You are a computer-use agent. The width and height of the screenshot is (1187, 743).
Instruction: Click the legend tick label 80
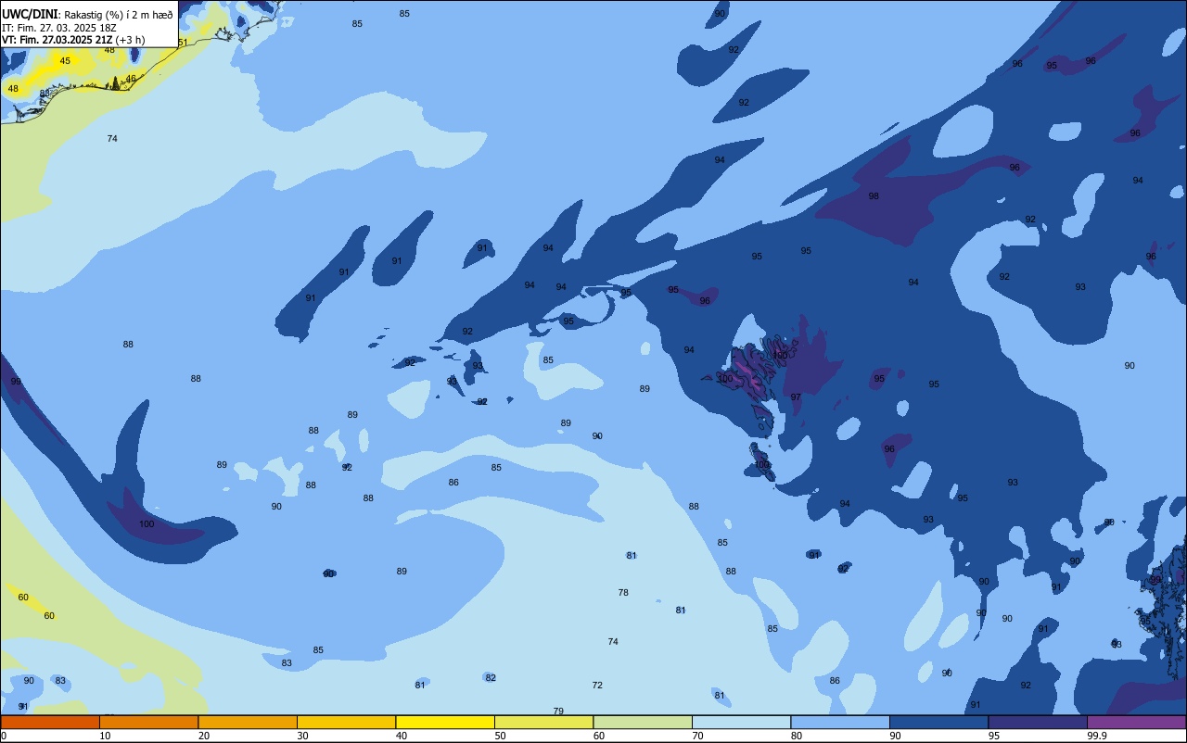[797, 736]
